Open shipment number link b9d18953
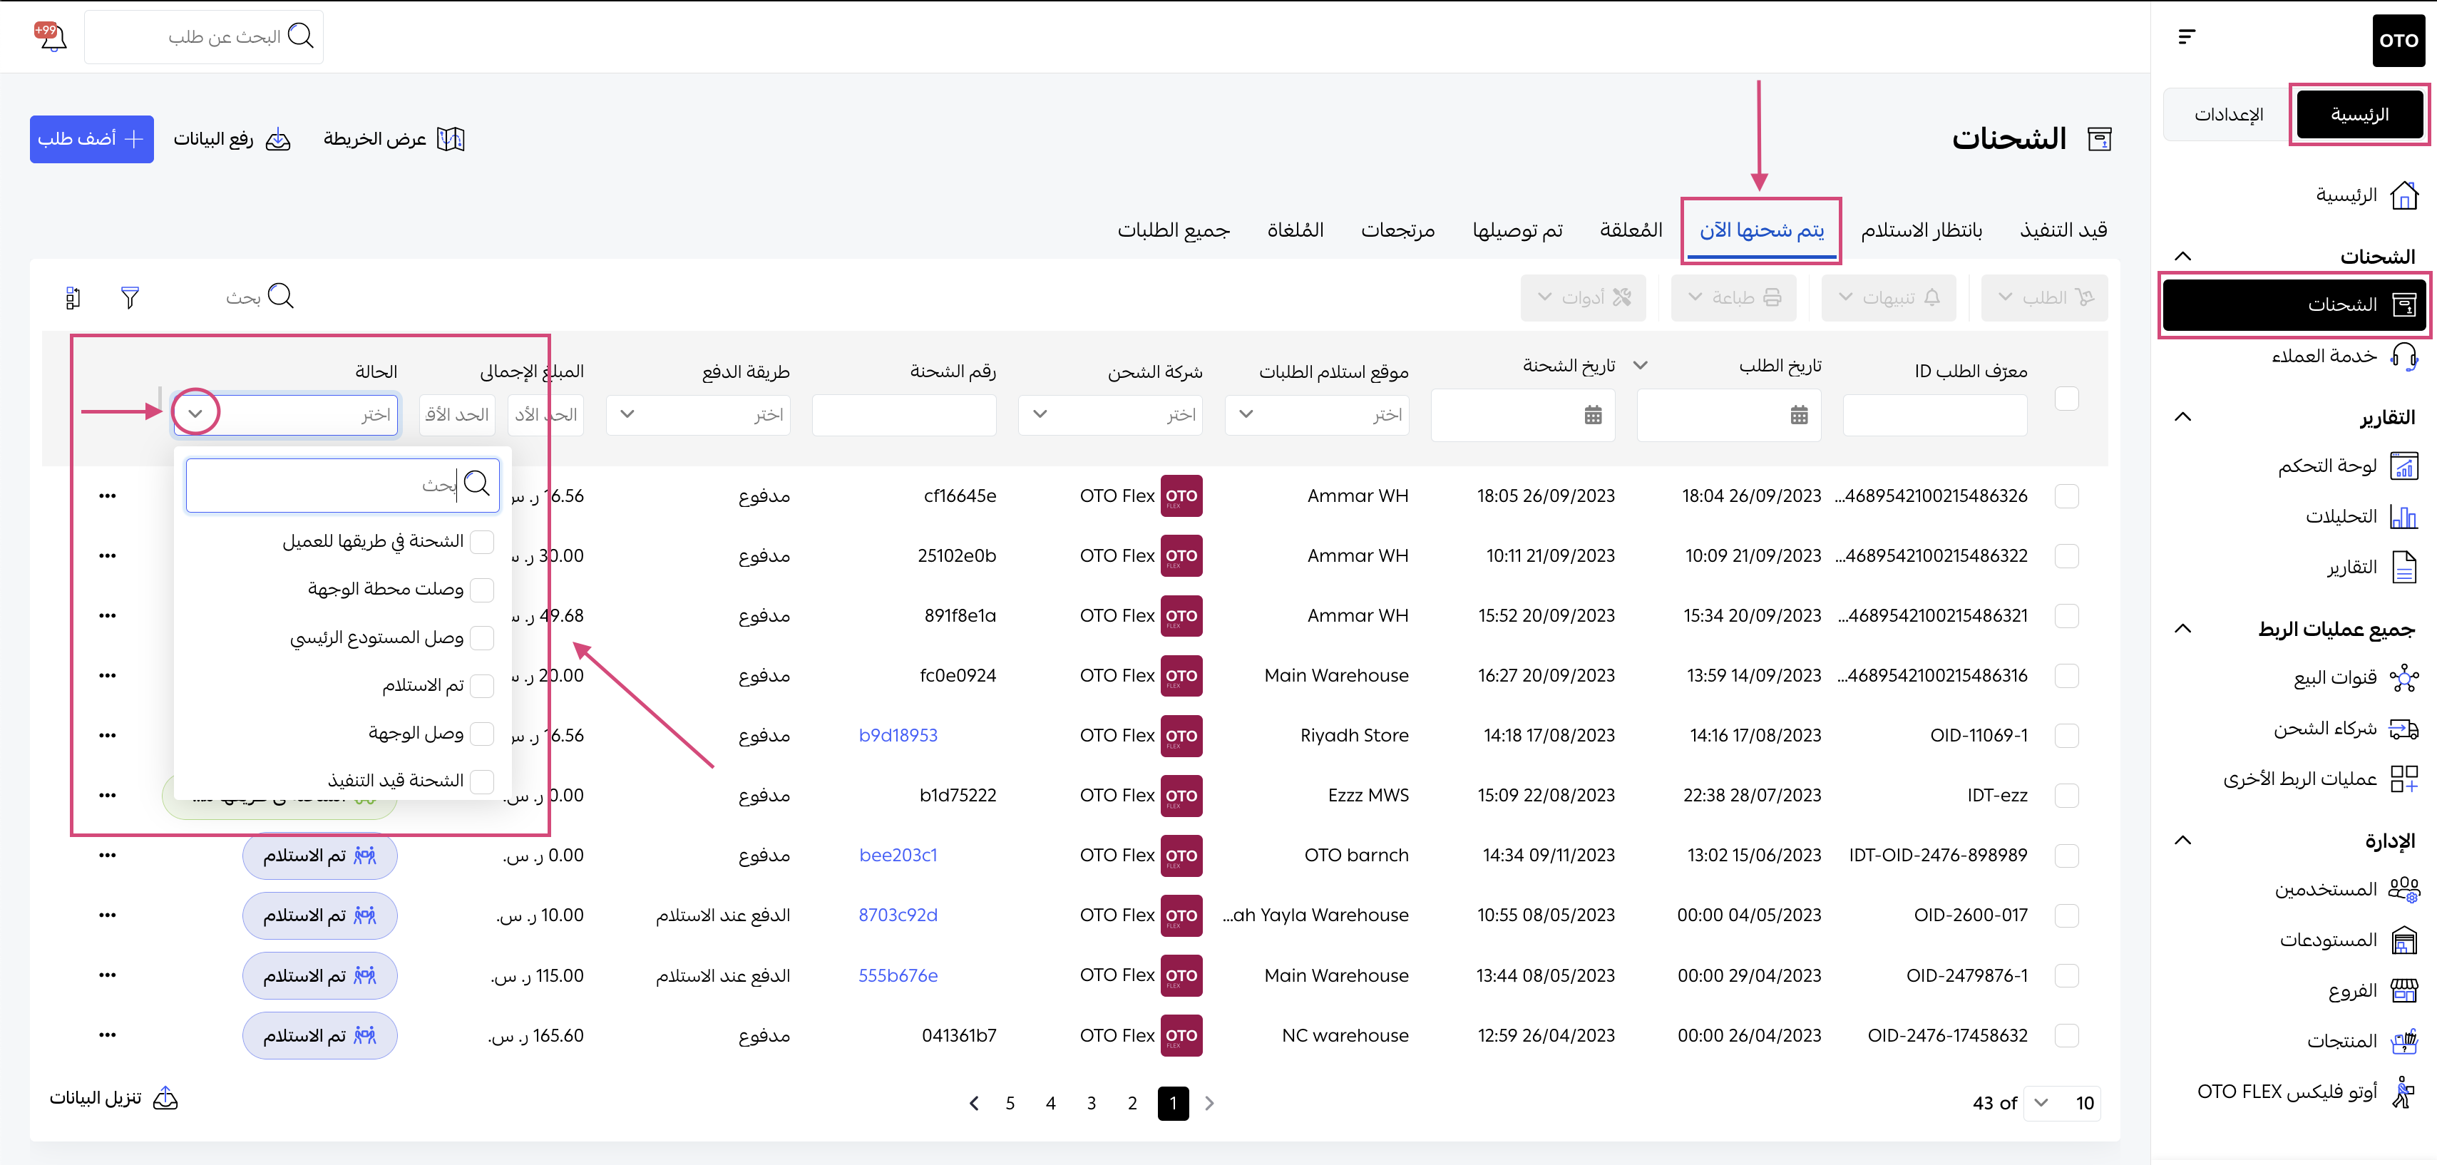Viewport: 2437px width, 1165px height. (x=898, y=735)
